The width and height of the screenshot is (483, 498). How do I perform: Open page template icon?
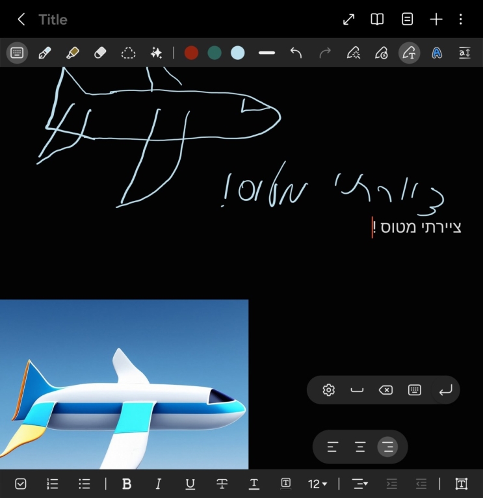tap(407, 19)
